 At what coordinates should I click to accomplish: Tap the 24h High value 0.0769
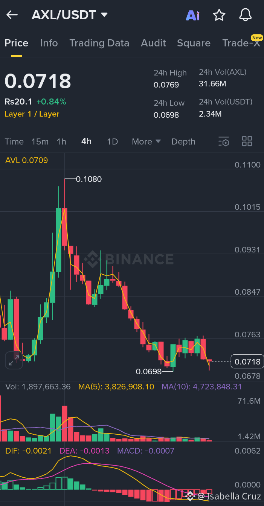(x=166, y=85)
